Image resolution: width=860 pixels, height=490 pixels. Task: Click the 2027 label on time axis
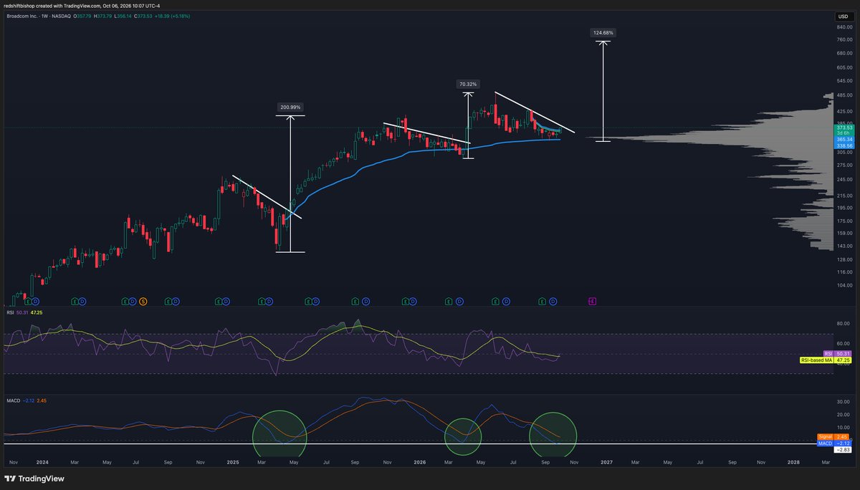click(606, 463)
